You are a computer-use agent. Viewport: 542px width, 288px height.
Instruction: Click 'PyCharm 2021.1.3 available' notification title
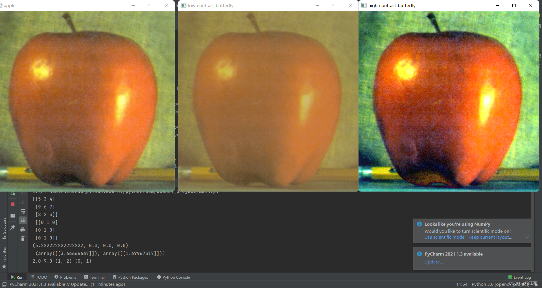click(x=454, y=254)
